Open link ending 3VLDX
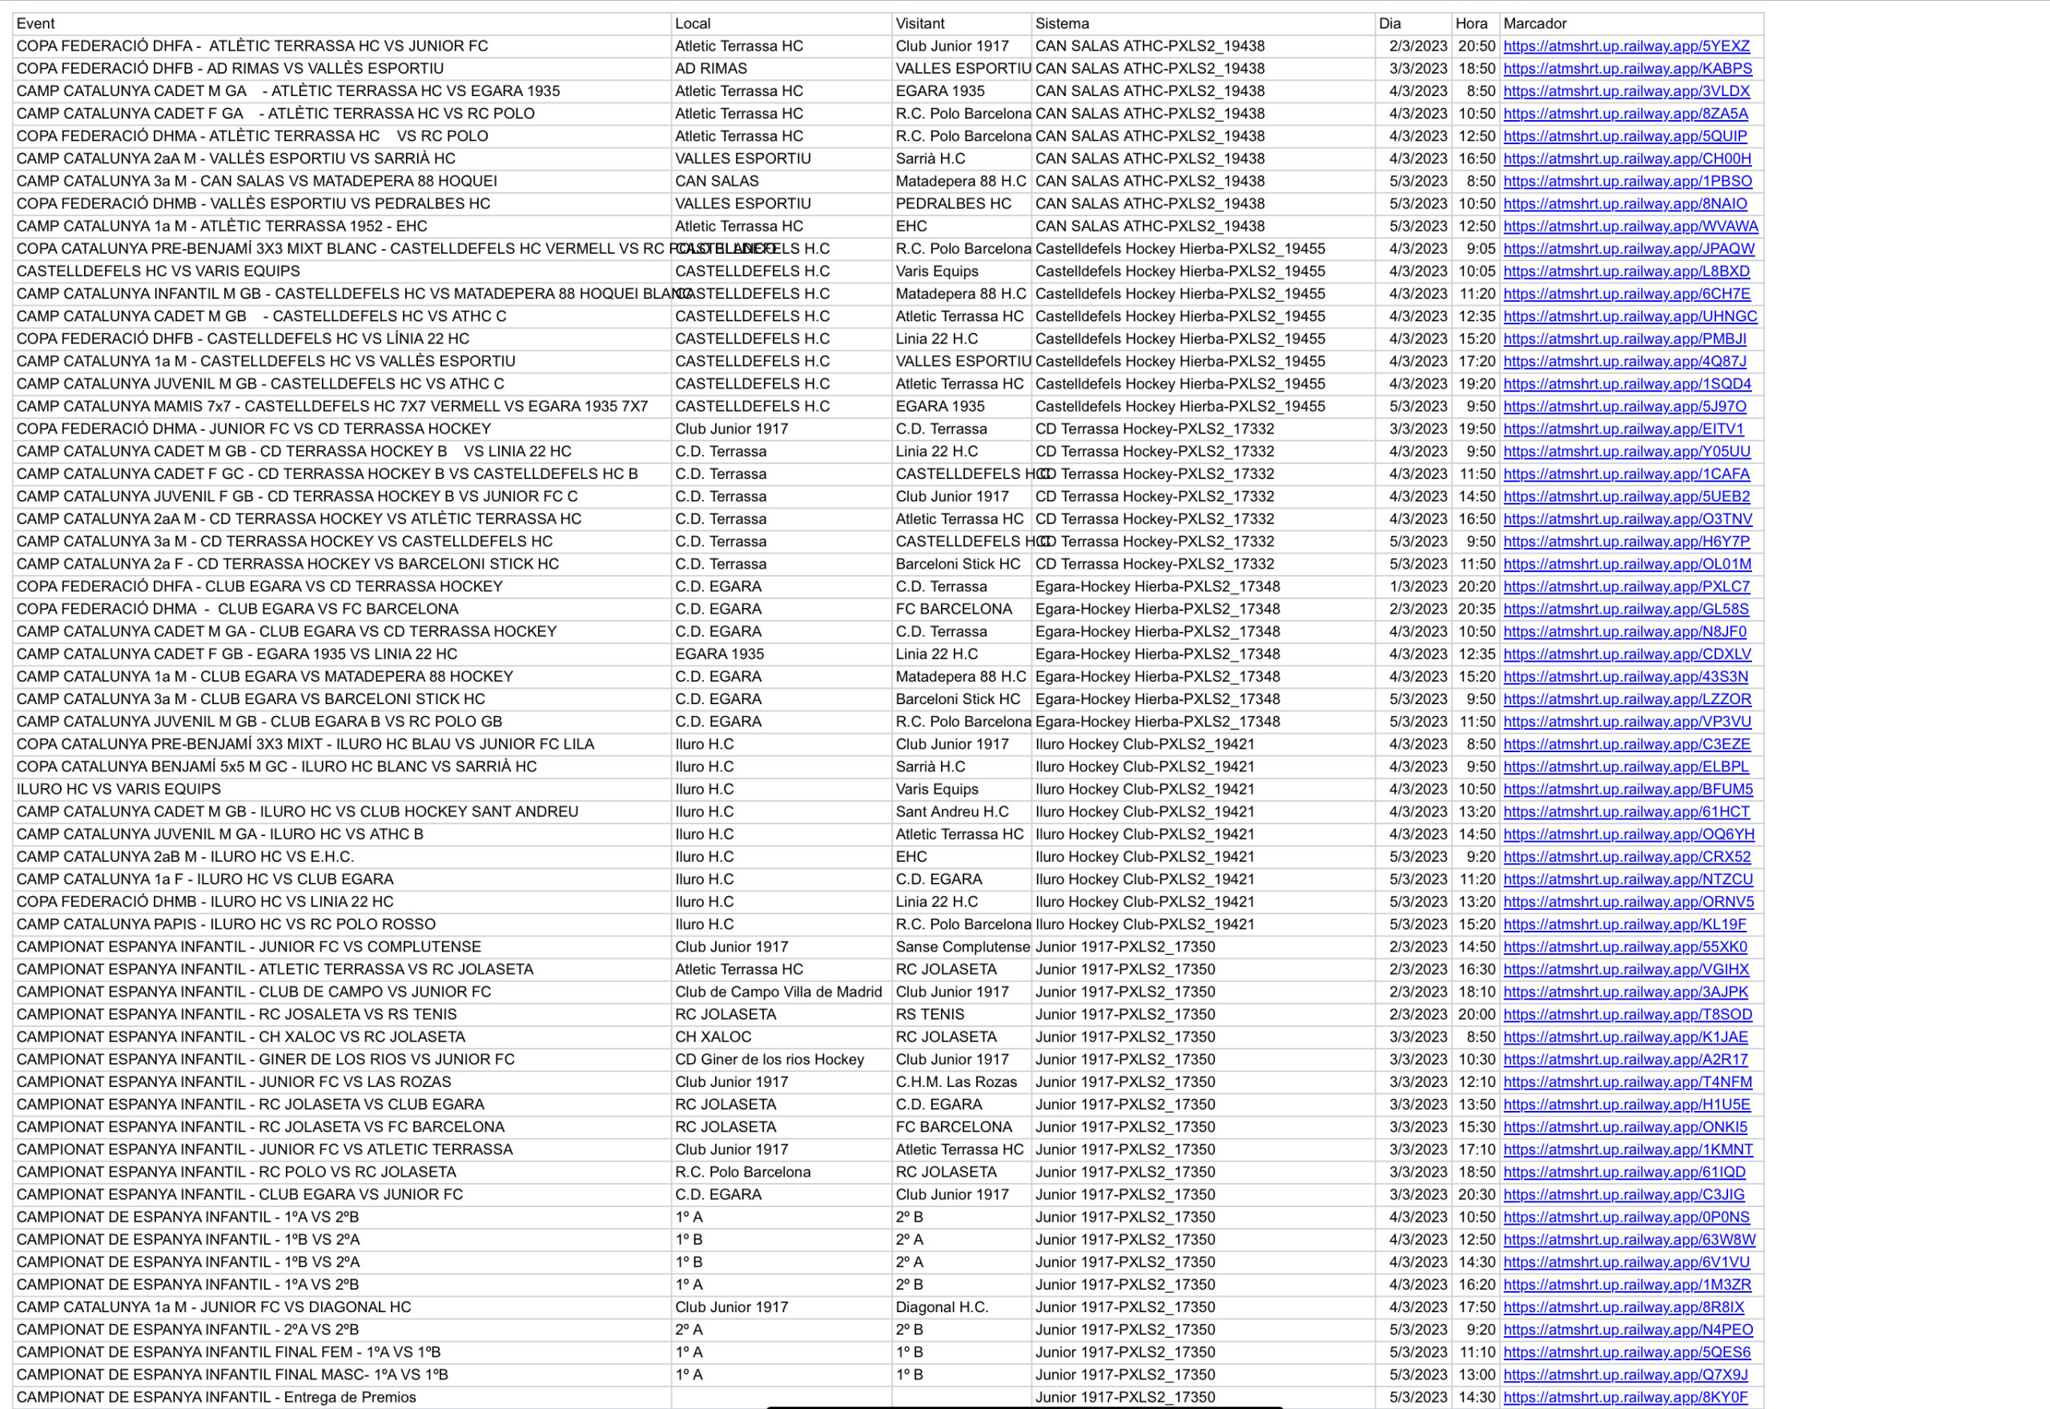Image resolution: width=2050 pixels, height=1409 pixels. [1626, 91]
